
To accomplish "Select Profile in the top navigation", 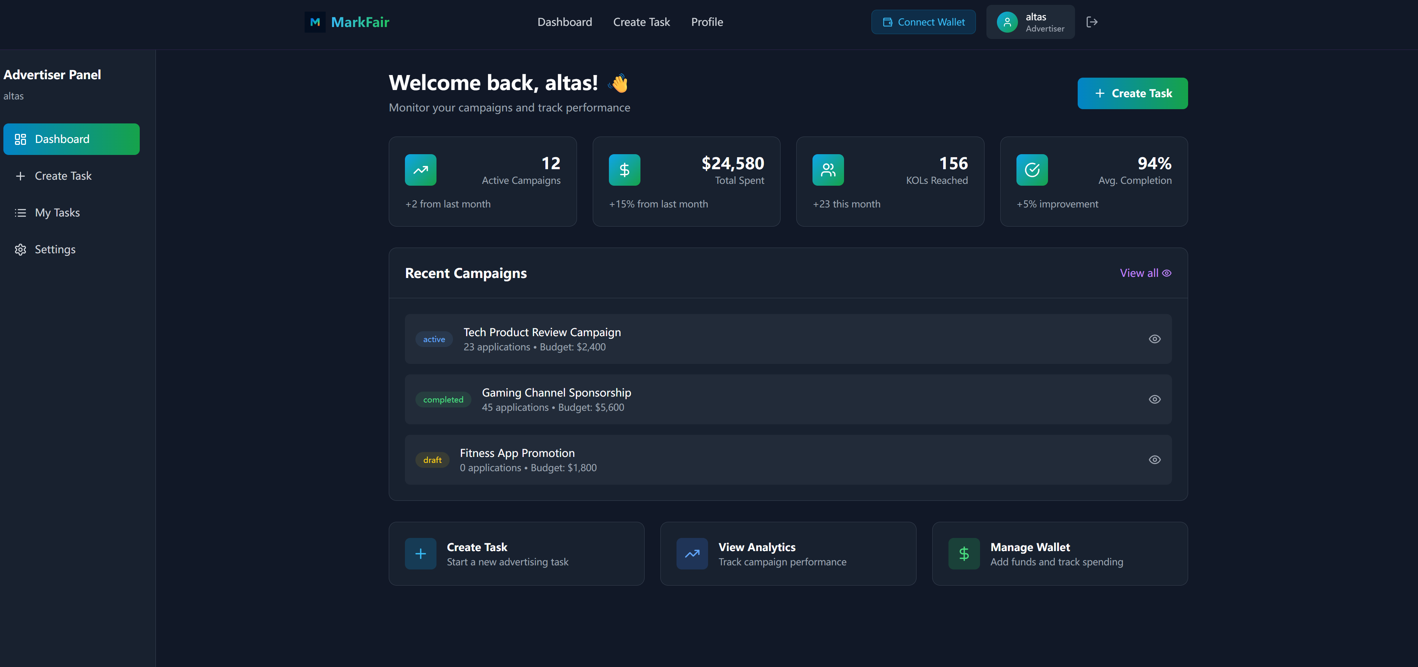I will (707, 22).
